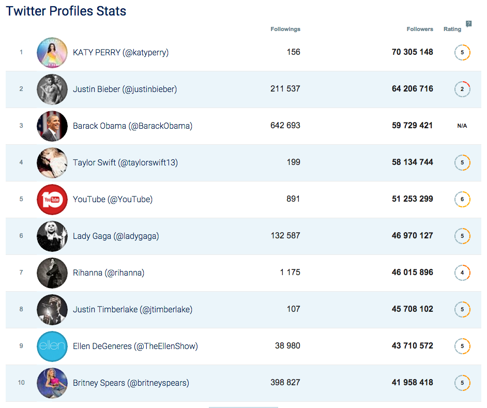Click Justin Timberlake's rating circle
The image size is (487, 408).
coord(462,309)
